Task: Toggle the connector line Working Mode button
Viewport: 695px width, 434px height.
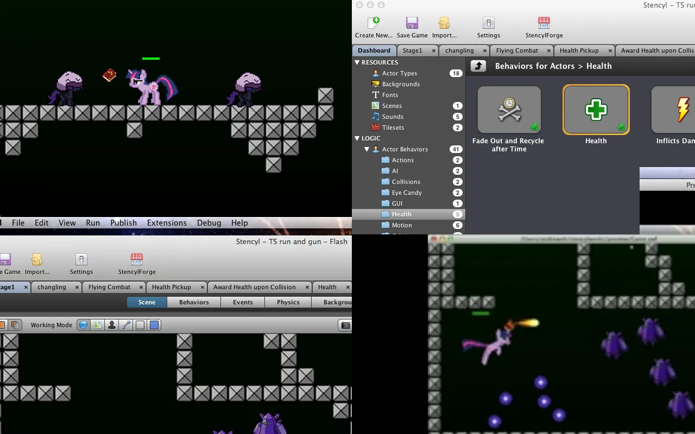Action: coord(125,325)
